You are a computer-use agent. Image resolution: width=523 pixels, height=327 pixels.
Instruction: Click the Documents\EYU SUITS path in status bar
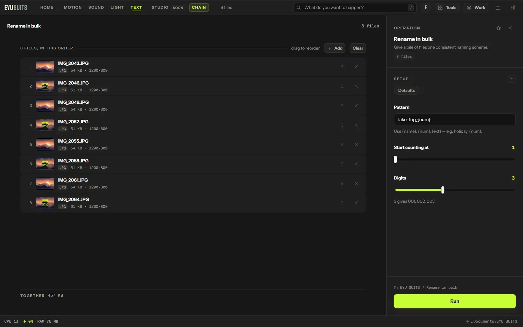(x=492, y=321)
